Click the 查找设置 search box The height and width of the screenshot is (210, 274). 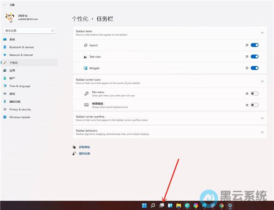point(28,30)
